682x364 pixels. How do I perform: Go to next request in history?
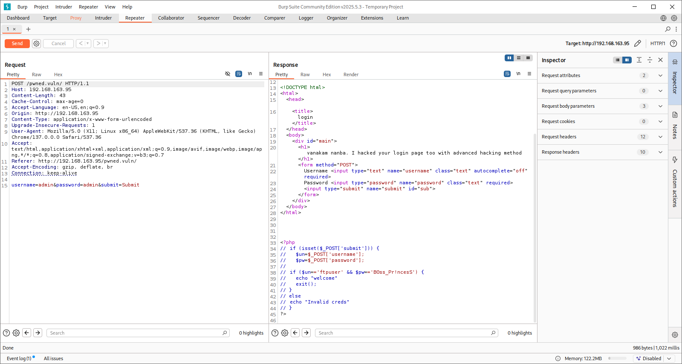[x=98, y=43]
